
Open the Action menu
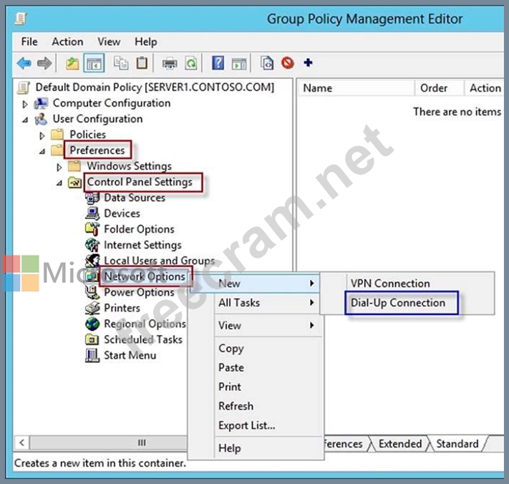click(67, 42)
